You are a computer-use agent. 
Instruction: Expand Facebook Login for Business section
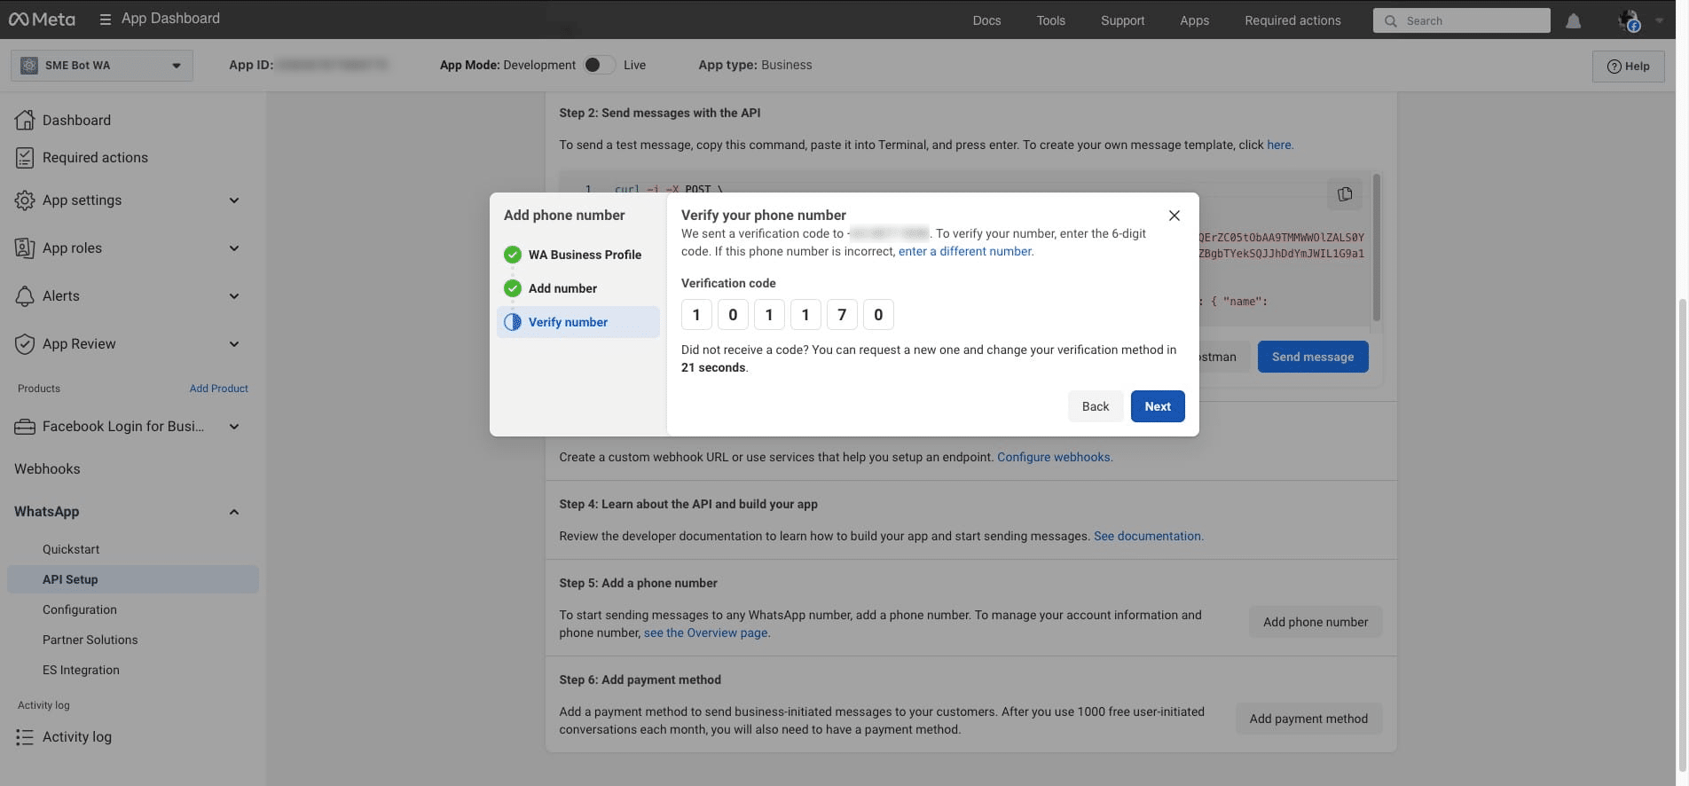(234, 426)
